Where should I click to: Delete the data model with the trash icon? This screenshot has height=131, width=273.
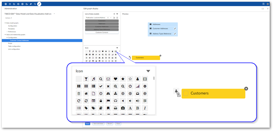point(117,18)
